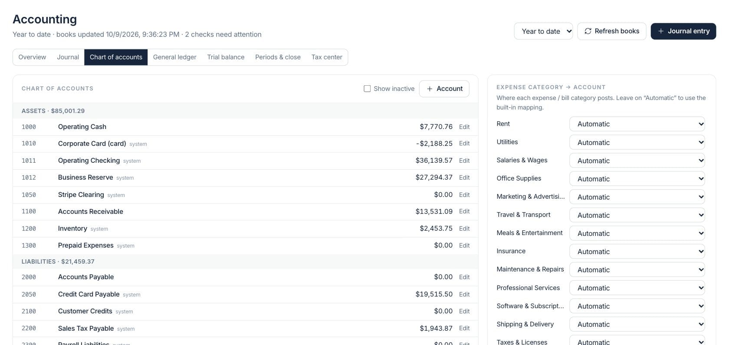Click account number 2050
The width and height of the screenshot is (729, 345).
(x=29, y=294)
